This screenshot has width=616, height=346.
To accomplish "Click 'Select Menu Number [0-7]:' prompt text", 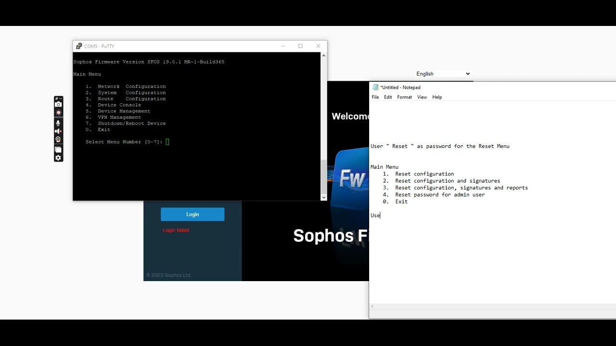I will (x=124, y=142).
